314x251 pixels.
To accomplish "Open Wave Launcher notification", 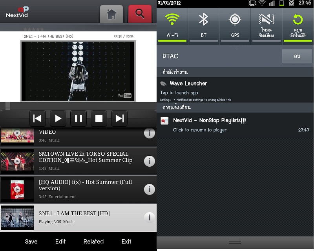I will tap(235, 90).
